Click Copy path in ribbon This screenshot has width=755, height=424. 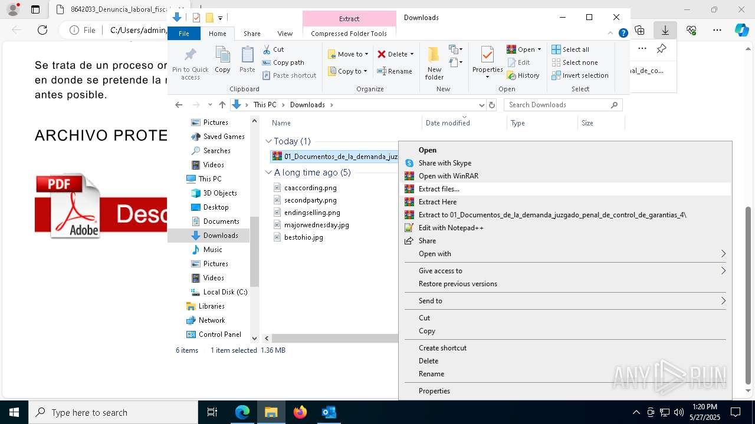283,62
